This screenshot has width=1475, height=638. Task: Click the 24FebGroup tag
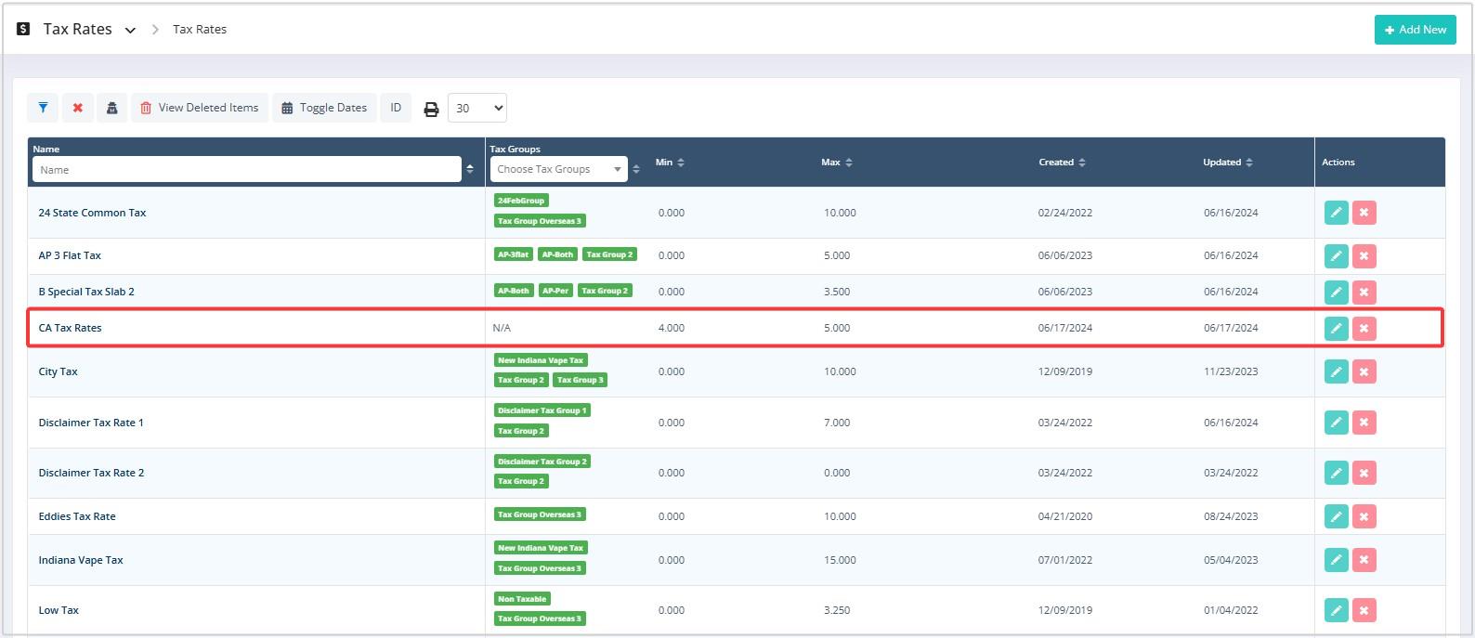tap(521, 201)
